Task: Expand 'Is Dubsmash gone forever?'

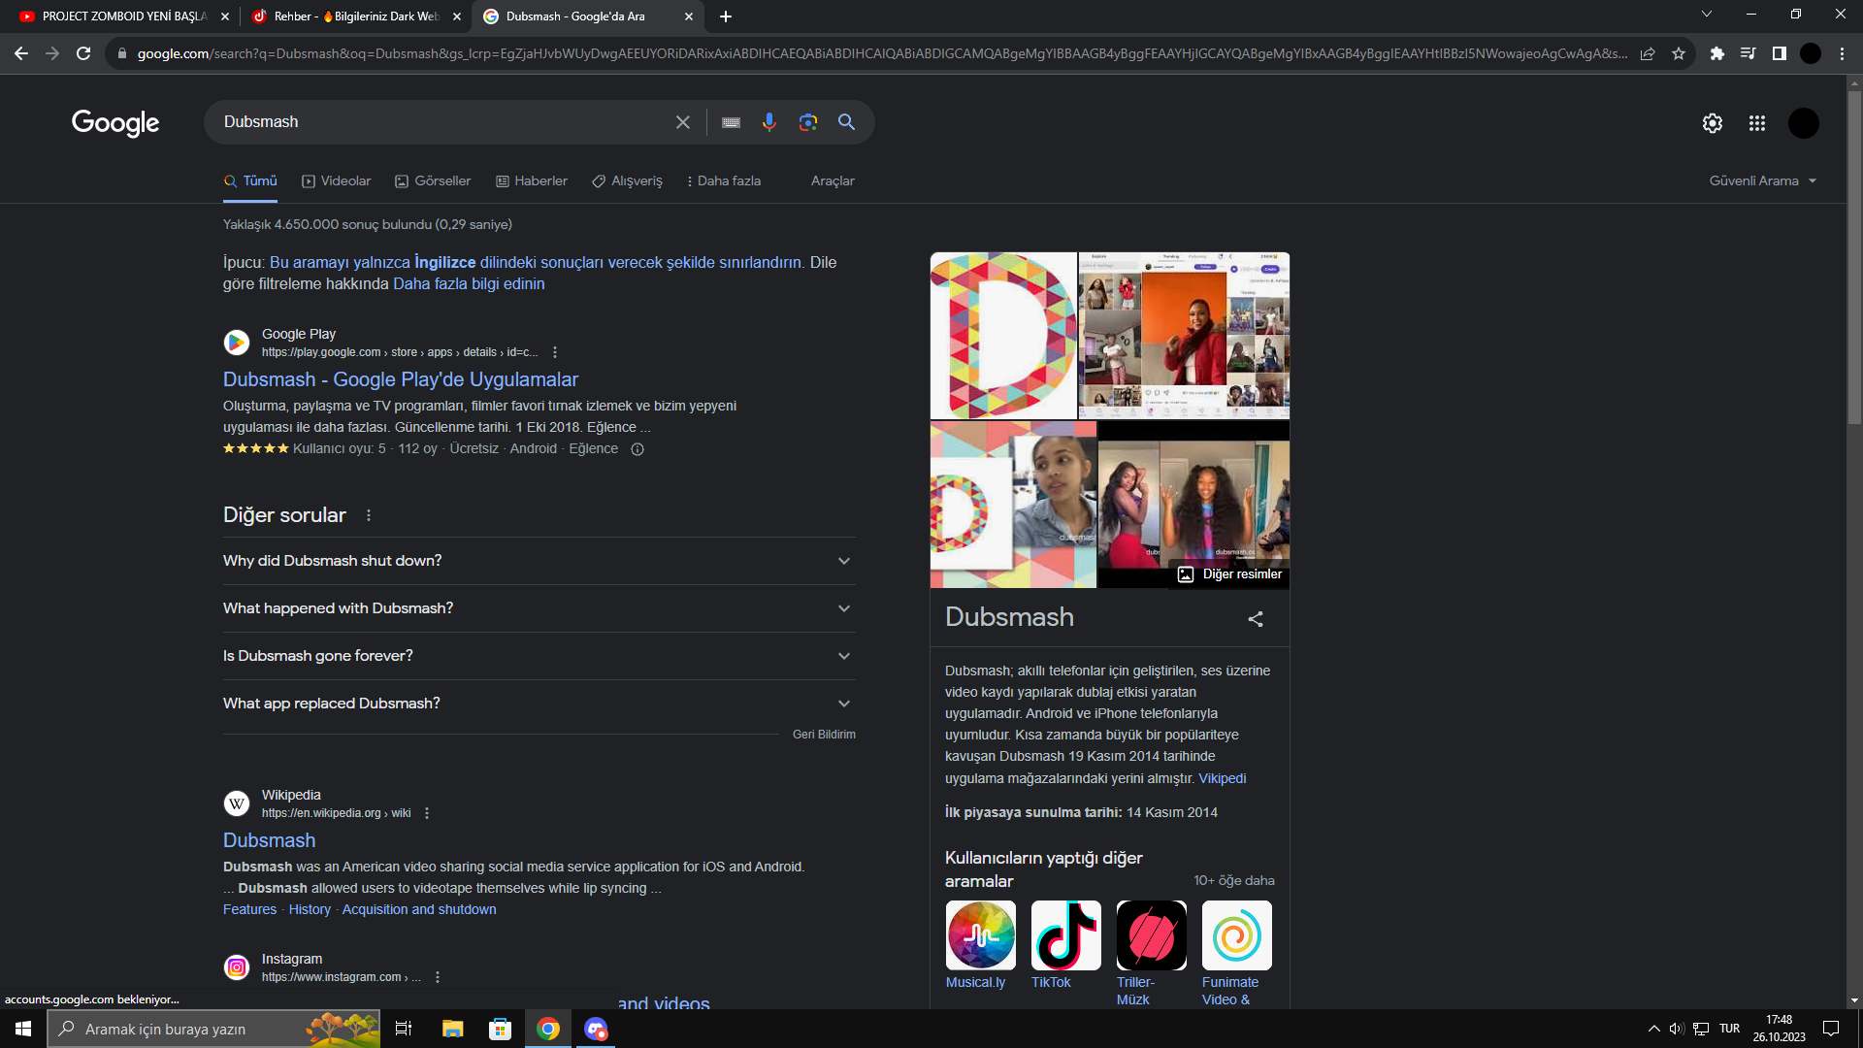Action: (539, 656)
